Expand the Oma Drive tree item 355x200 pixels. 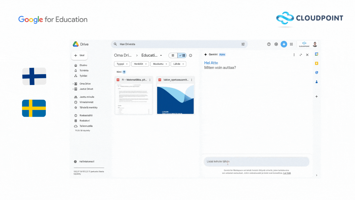click(x=73, y=84)
